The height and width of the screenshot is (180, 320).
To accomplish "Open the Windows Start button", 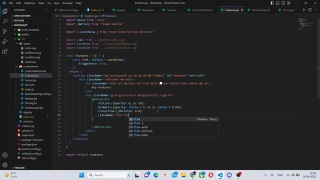I will [x=81, y=175].
